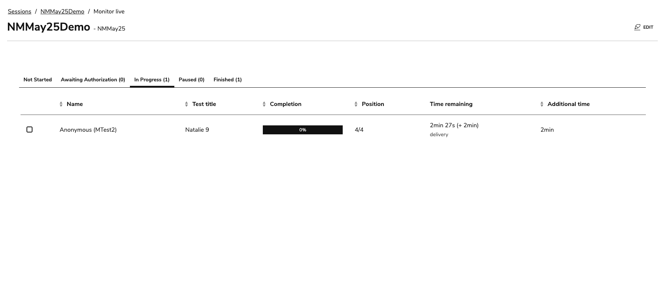Click the Anonymous (MTest2) name cell

88,130
